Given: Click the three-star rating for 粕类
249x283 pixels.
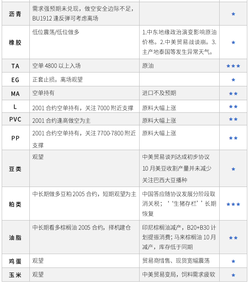Looking at the screenshot, I should coord(233,204).
